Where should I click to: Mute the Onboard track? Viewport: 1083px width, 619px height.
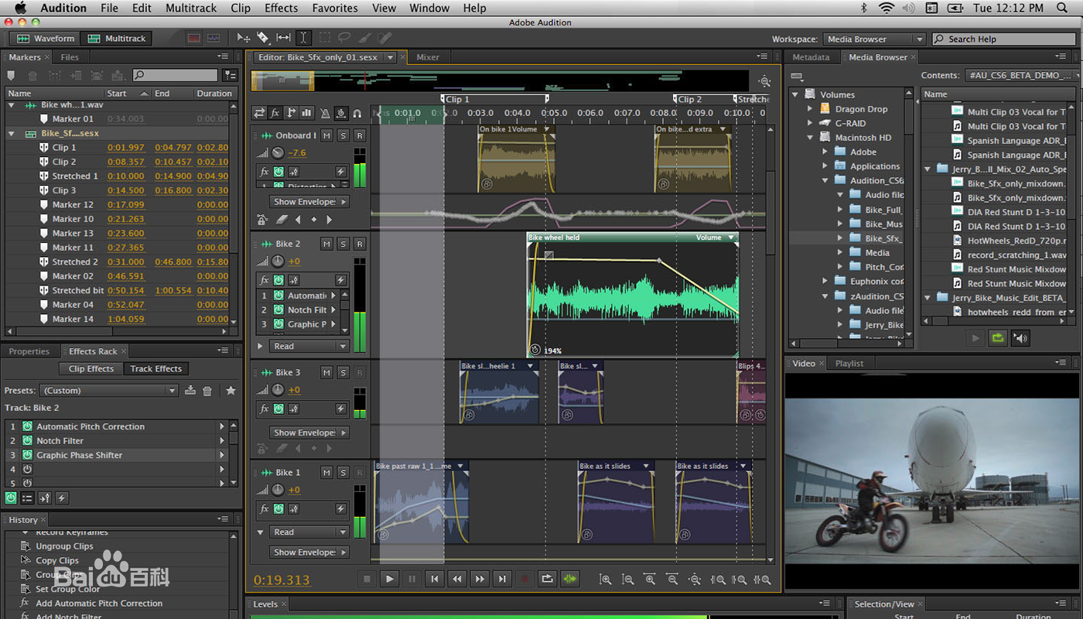click(x=326, y=135)
